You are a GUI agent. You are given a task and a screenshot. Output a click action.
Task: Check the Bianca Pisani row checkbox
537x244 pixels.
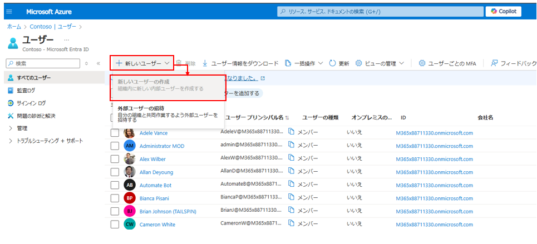point(115,198)
